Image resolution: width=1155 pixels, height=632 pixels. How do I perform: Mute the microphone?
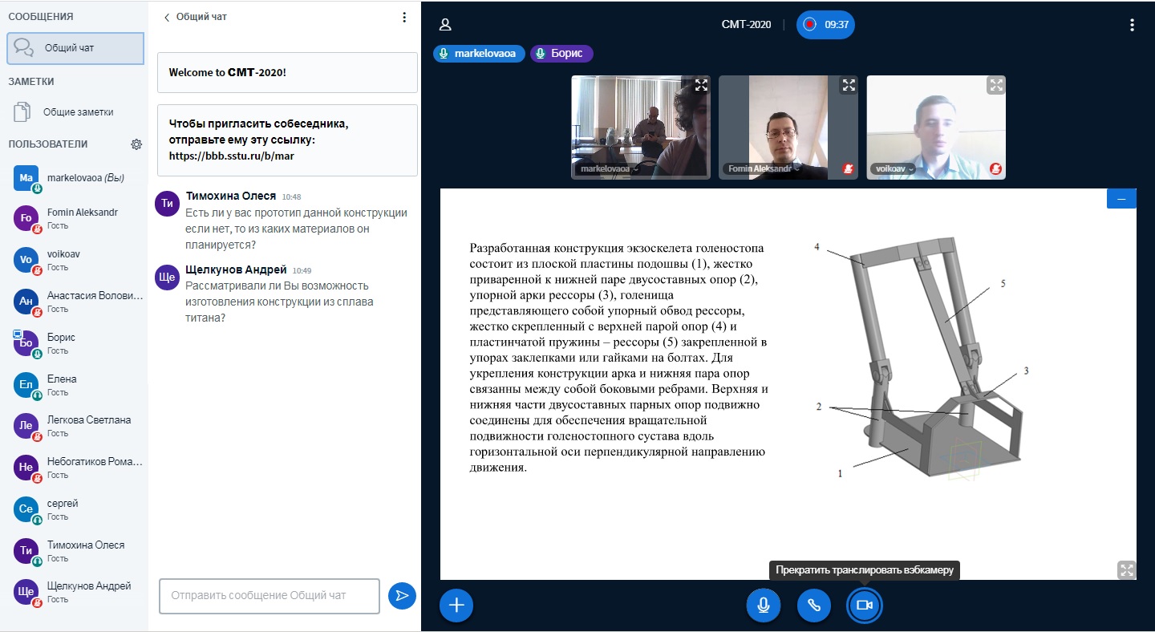pos(763,605)
